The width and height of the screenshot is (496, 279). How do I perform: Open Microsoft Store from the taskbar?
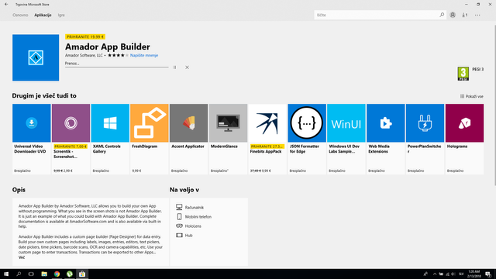point(82,274)
